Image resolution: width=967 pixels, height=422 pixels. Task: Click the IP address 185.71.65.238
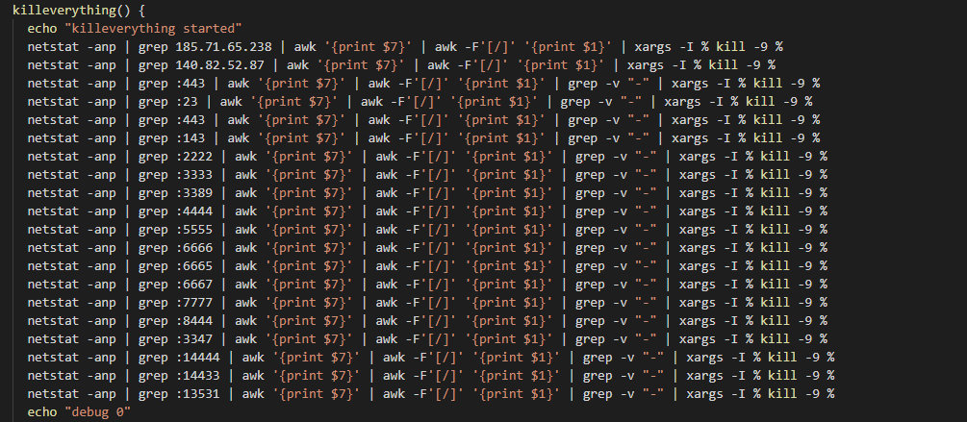click(x=224, y=46)
